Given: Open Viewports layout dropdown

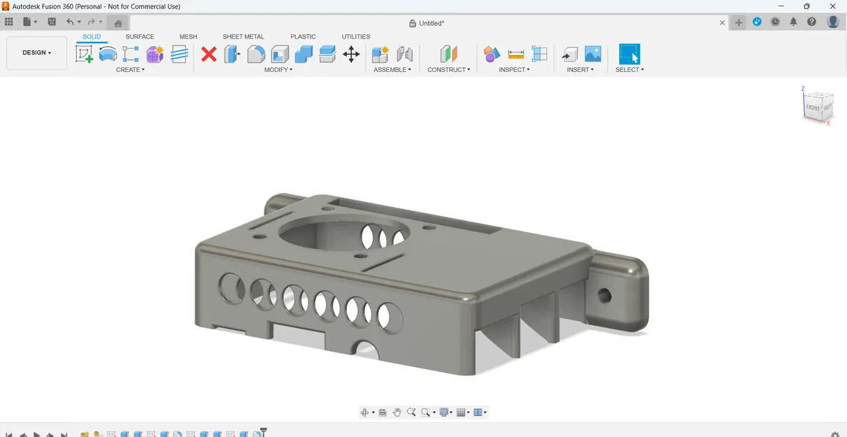Looking at the screenshot, I should click(481, 413).
